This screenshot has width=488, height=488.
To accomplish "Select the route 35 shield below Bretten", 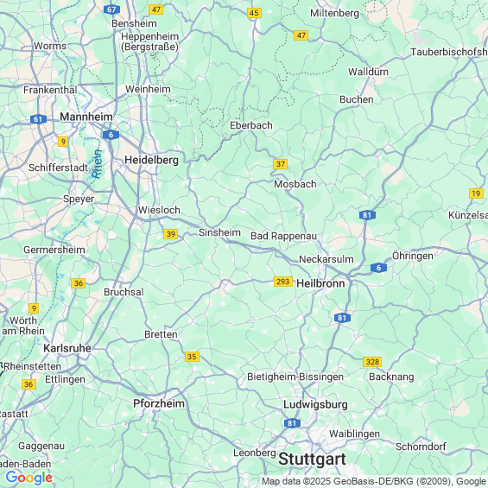I will [192, 357].
